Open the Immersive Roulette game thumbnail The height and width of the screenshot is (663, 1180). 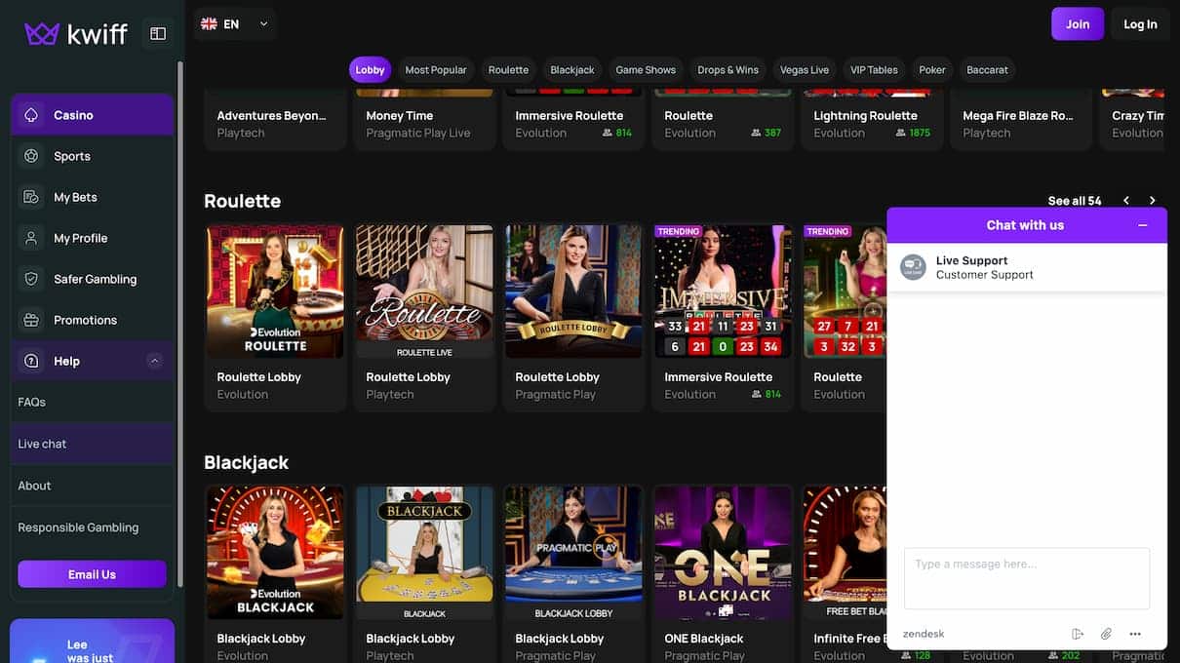723,292
